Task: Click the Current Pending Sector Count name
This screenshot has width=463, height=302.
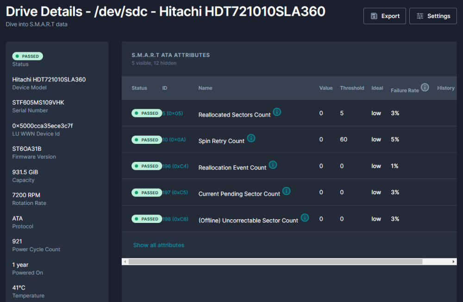Action: 239,194
